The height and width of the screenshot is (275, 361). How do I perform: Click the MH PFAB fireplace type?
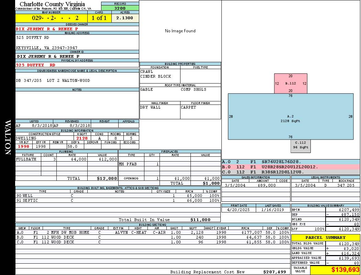point(128,164)
